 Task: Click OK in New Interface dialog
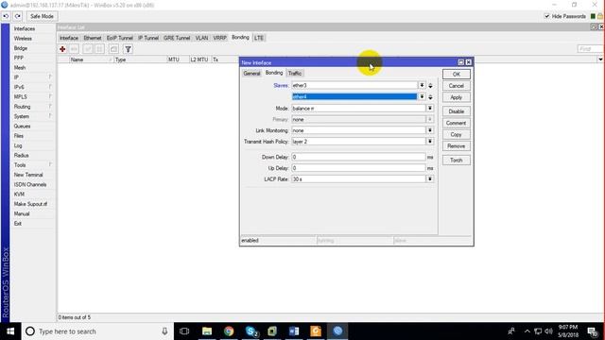point(456,74)
